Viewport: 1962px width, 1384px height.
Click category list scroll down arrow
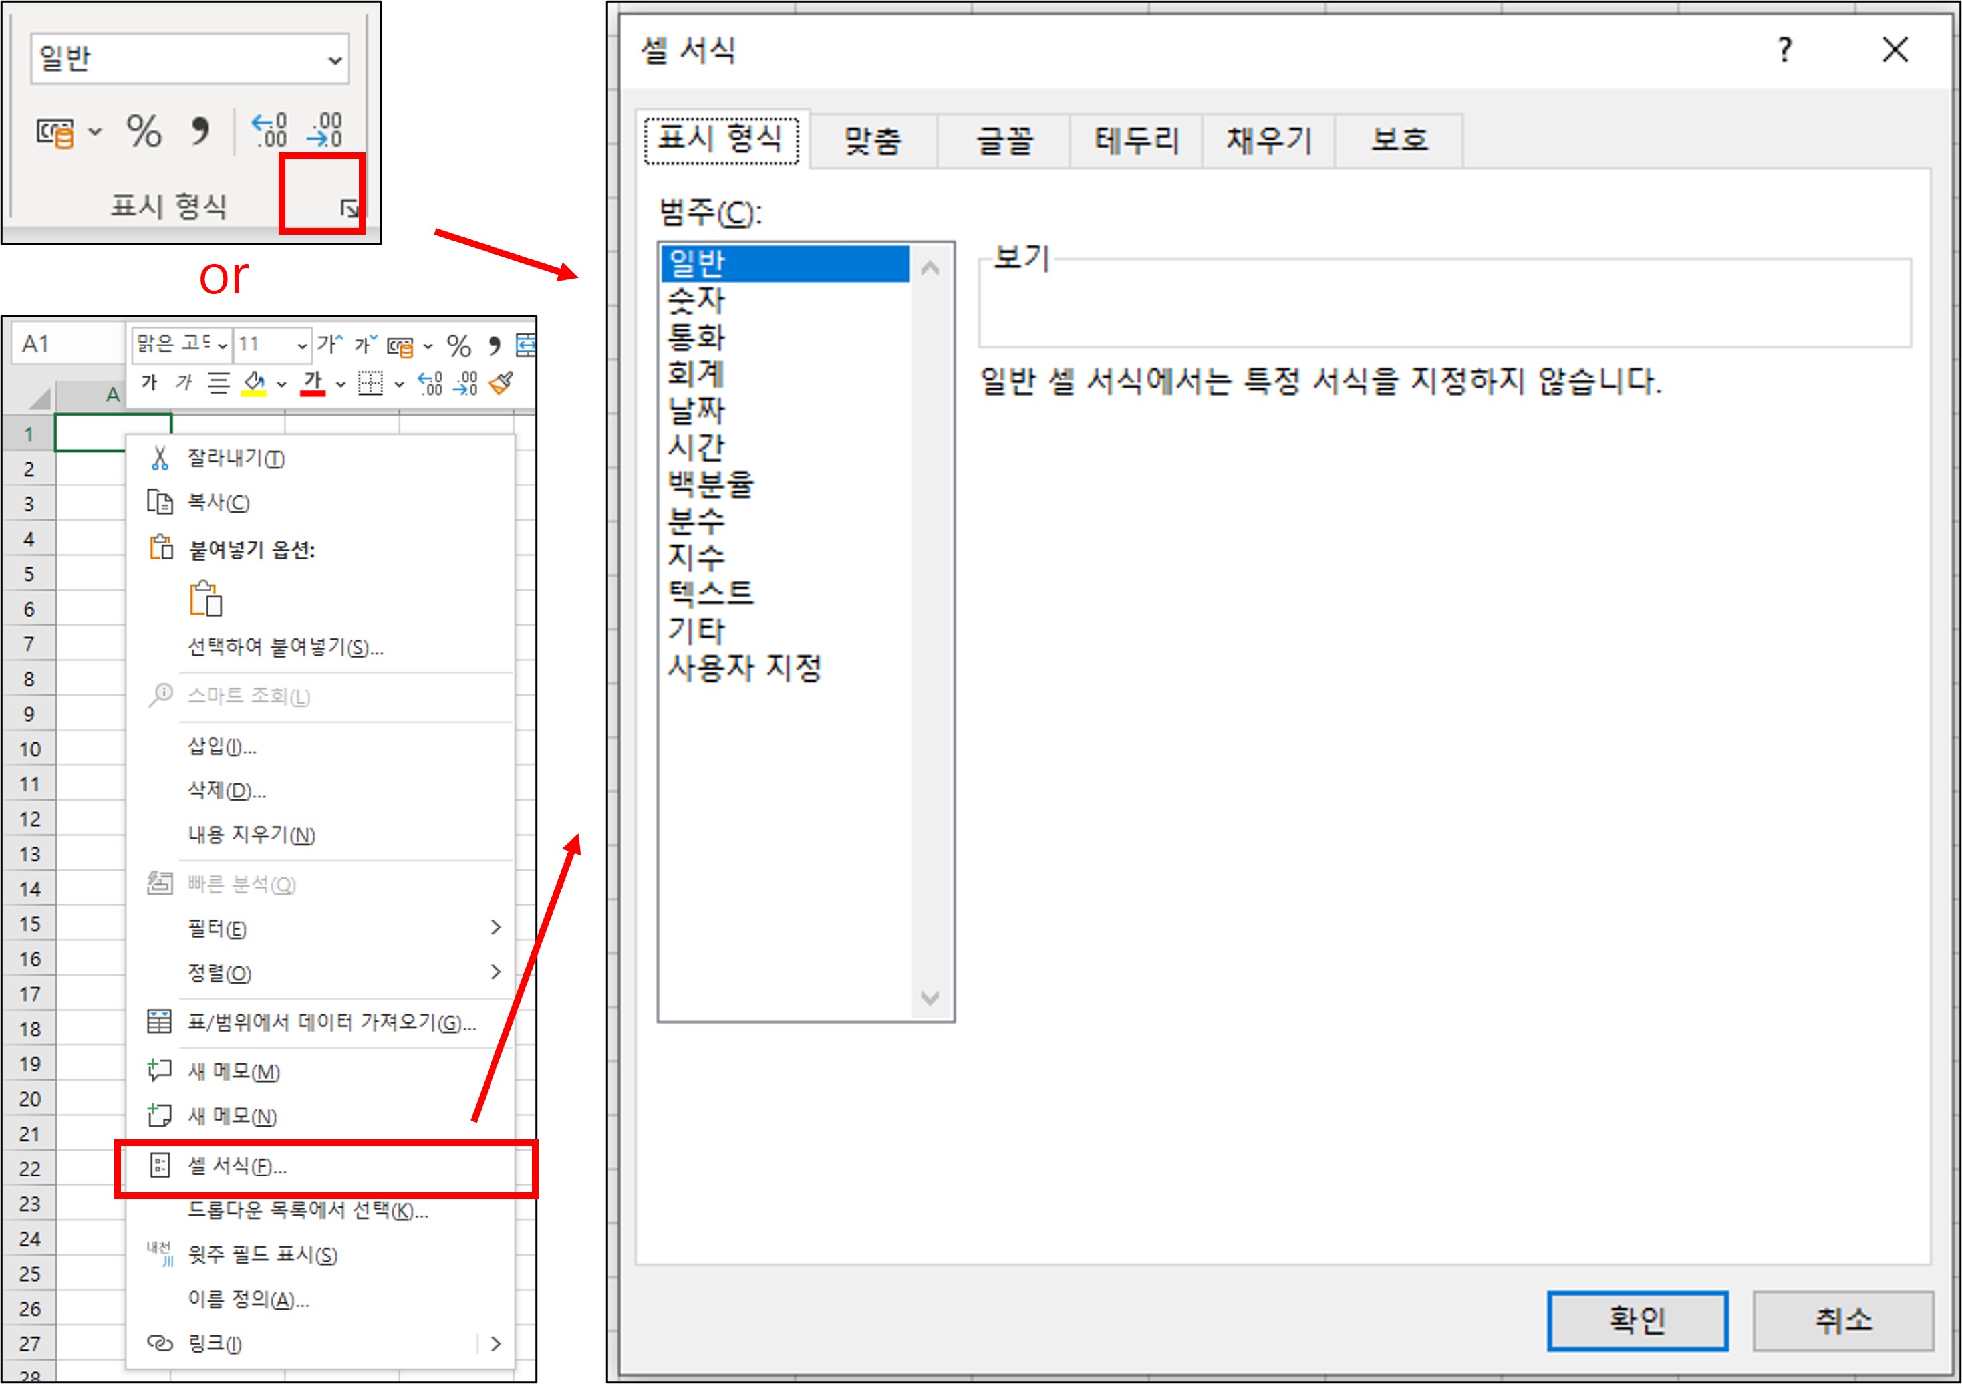(x=930, y=998)
